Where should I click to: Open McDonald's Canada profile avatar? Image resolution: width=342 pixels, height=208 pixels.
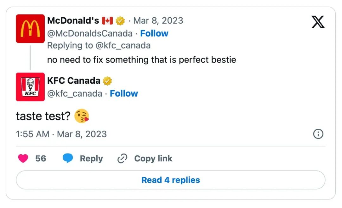pos(30,28)
